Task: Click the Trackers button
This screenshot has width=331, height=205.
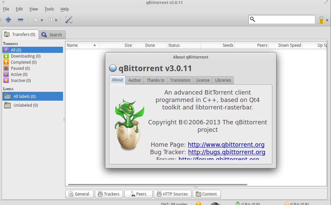Action: coord(109,194)
